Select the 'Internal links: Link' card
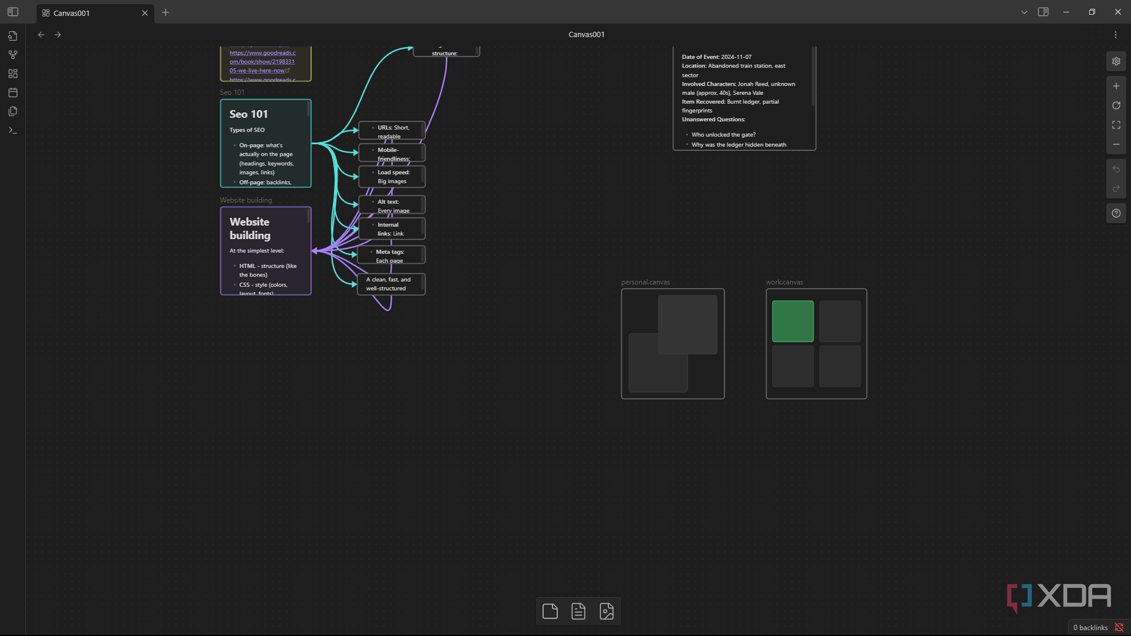The height and width of the screenshot is (636, 1131). coord(392,228)
